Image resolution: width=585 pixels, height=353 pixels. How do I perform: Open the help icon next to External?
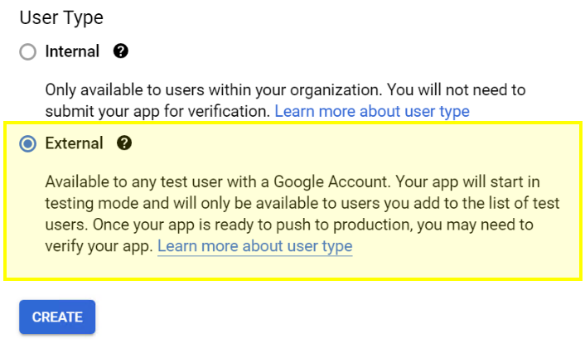(124, 143)
